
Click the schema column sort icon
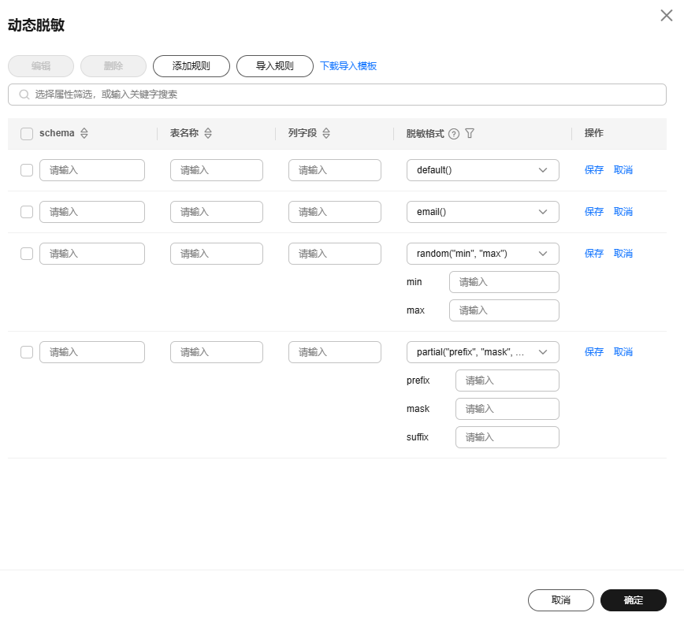pos(84,134)
